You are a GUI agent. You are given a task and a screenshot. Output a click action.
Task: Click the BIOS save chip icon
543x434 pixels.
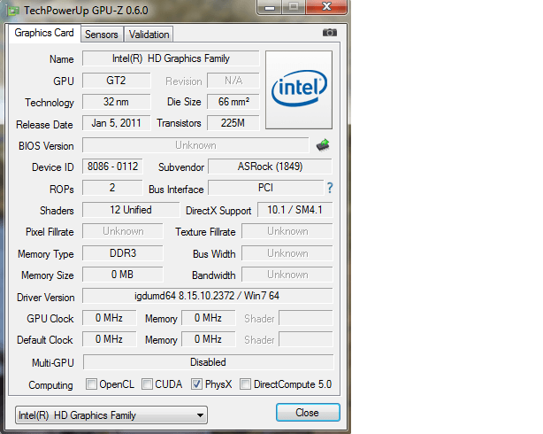point(323,145)
